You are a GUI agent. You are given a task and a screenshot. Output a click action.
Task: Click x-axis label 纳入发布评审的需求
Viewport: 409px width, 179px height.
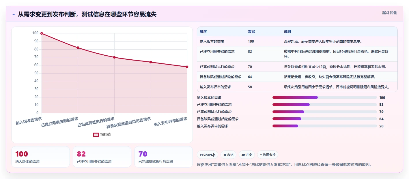click(x=171, y=122)
